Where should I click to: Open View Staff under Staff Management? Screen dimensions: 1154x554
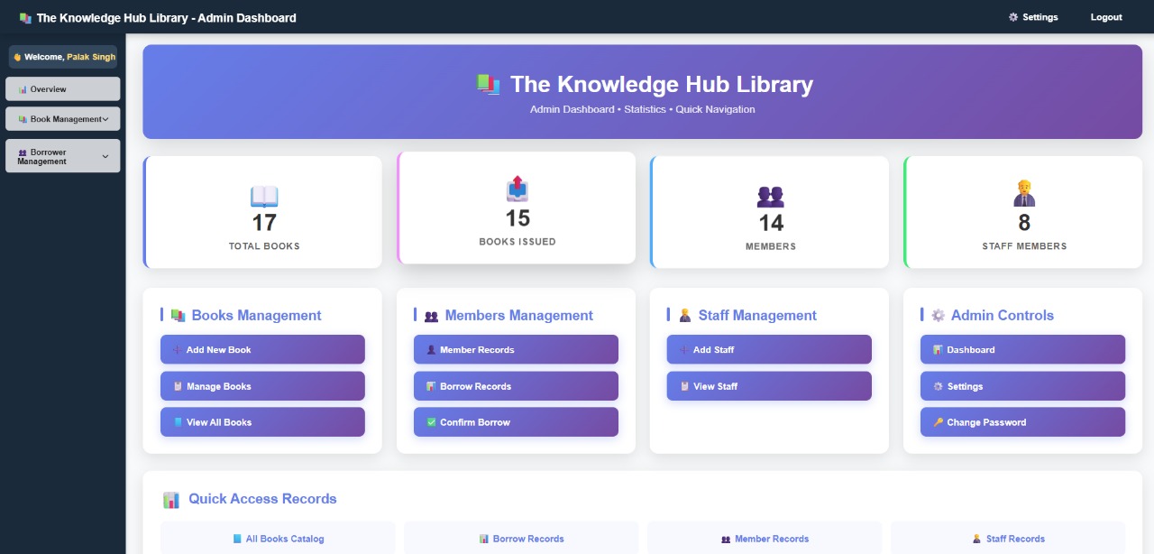(769, 386)
